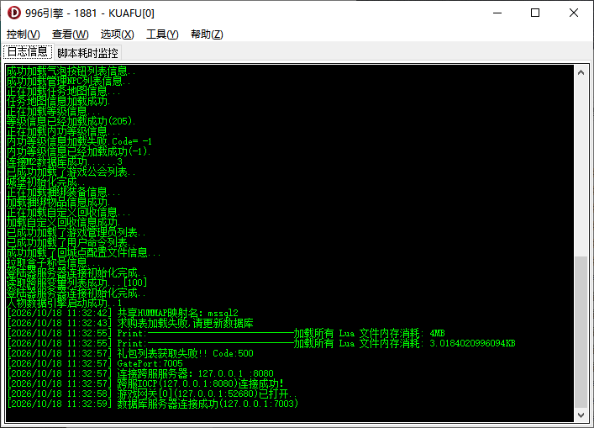
Task: Click log line 读取跨服变量列表成功...[100]
Action: 77,283
